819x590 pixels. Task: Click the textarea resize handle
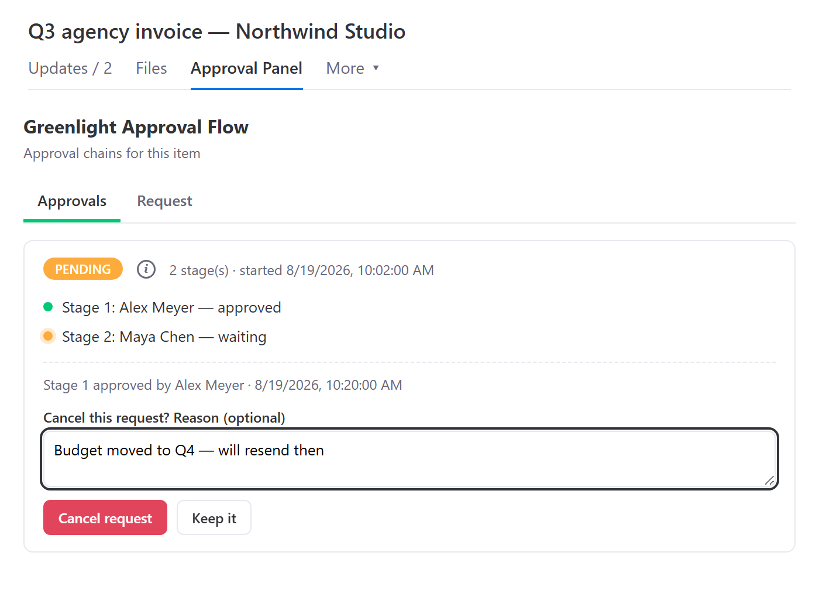tap(769, 481)
